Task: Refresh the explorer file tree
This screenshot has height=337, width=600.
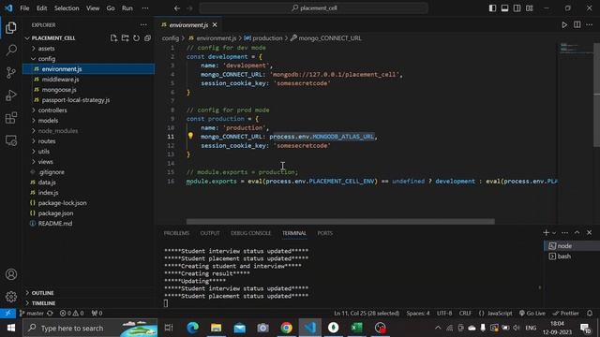Action: (136, 37)
